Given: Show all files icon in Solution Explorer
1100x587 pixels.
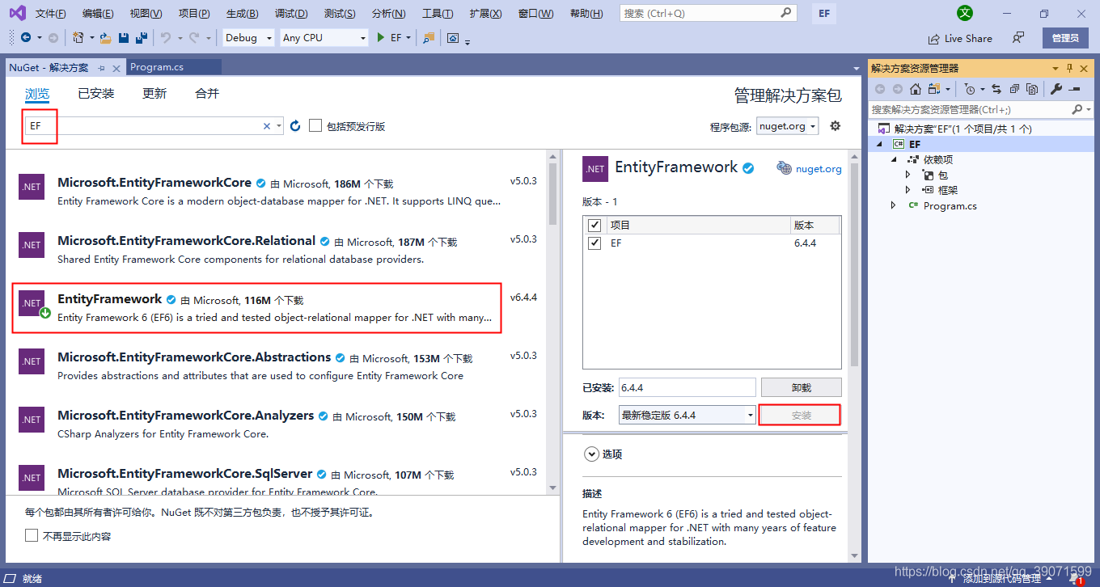Looking at the screenshot, I should coord(1032,89).
